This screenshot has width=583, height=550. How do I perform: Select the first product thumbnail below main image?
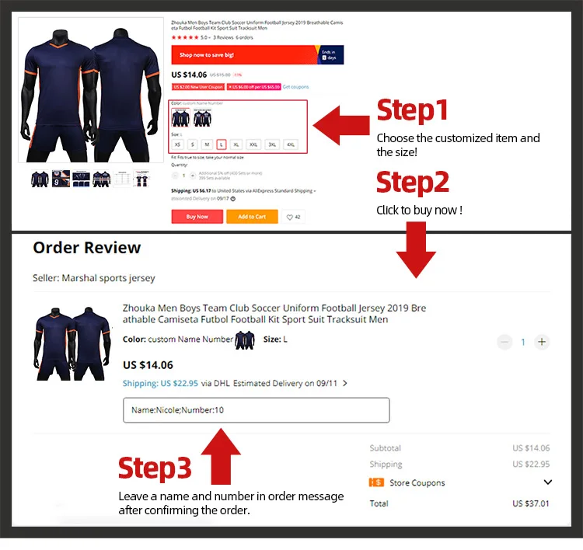pyautogui.click(x=40, y=179)
